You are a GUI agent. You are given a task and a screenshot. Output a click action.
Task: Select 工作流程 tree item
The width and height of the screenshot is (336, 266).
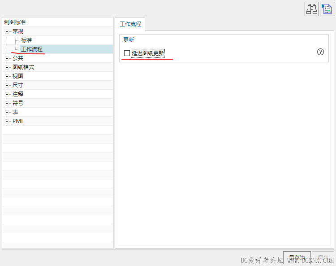(32, 49)
